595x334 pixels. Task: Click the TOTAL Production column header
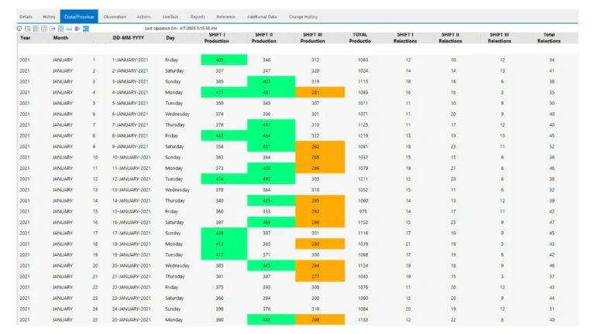(x=359, y=38)
